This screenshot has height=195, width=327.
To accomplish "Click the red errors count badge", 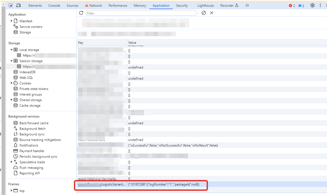I will point(292,6).
